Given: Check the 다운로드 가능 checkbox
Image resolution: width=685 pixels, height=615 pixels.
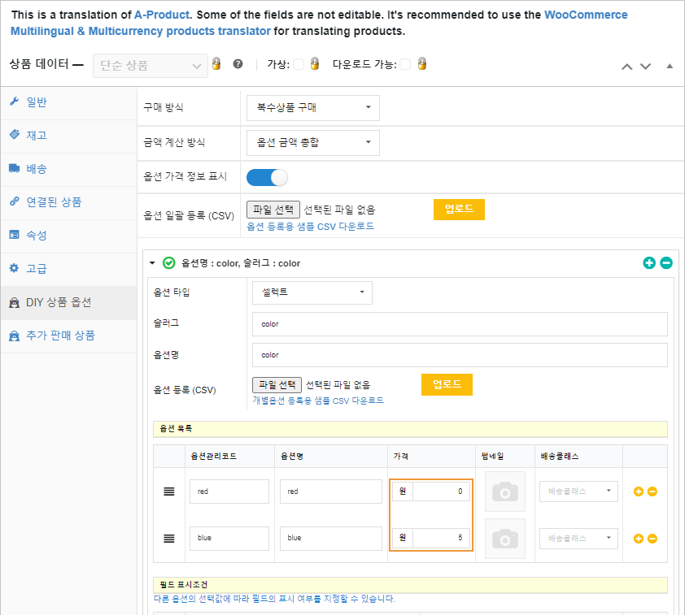Looking at the screenshot, I should [405, 64].
